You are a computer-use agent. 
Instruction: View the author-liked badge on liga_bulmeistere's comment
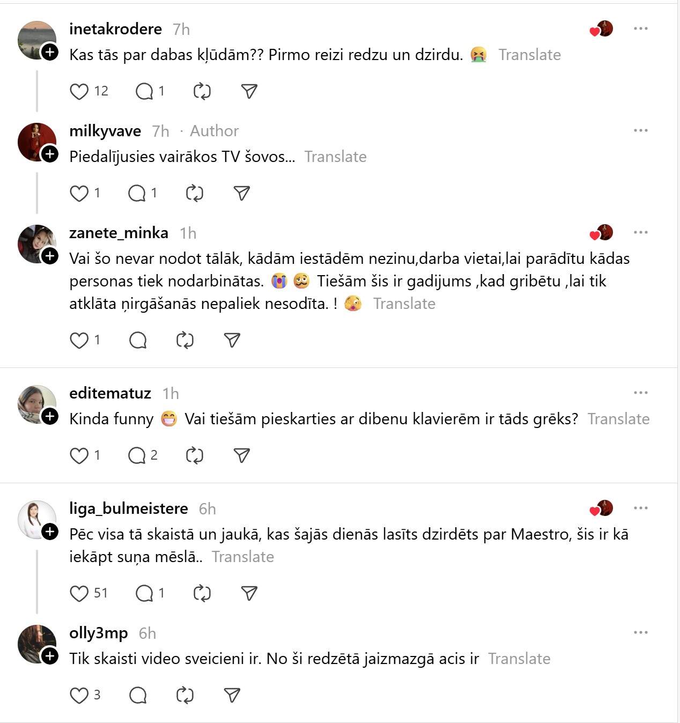tap(602, 508)
